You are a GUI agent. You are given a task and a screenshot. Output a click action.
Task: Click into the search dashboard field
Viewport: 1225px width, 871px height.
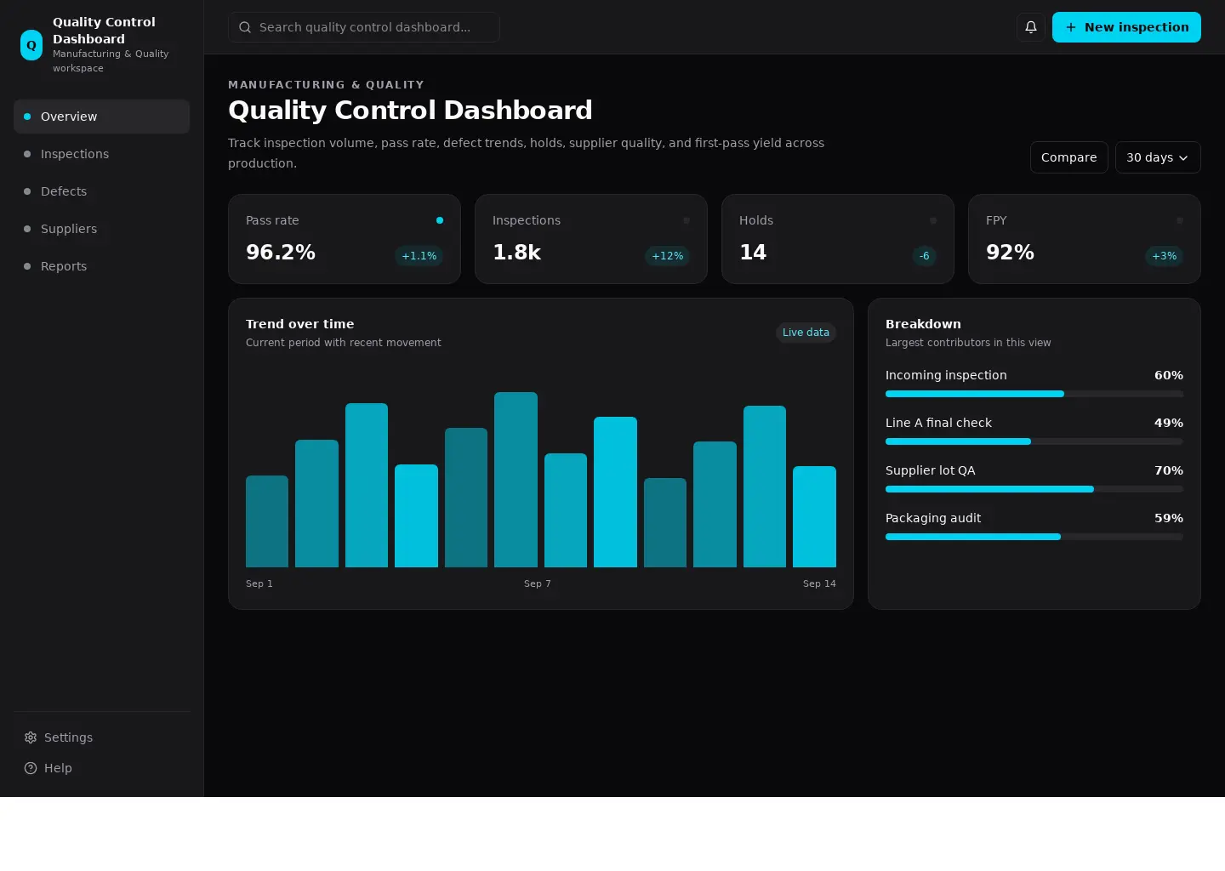pos(363,27)
